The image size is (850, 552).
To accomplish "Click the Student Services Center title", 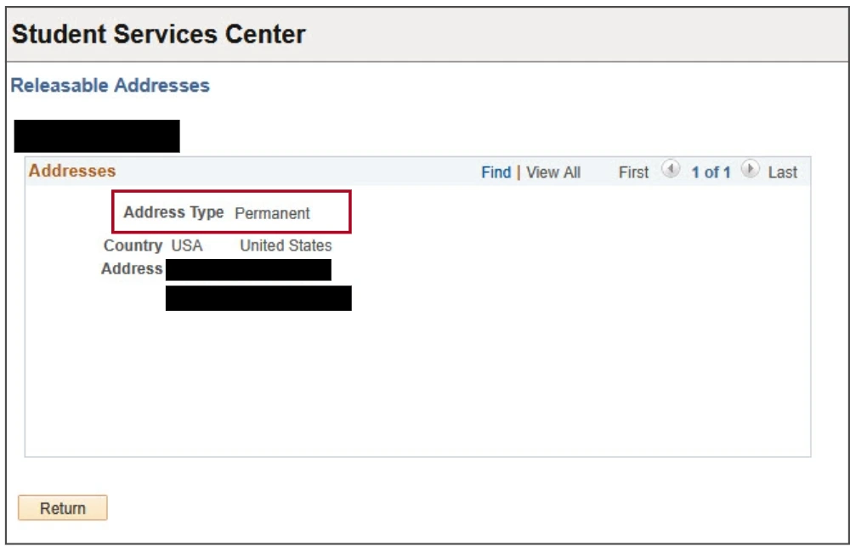I will 159,35.
